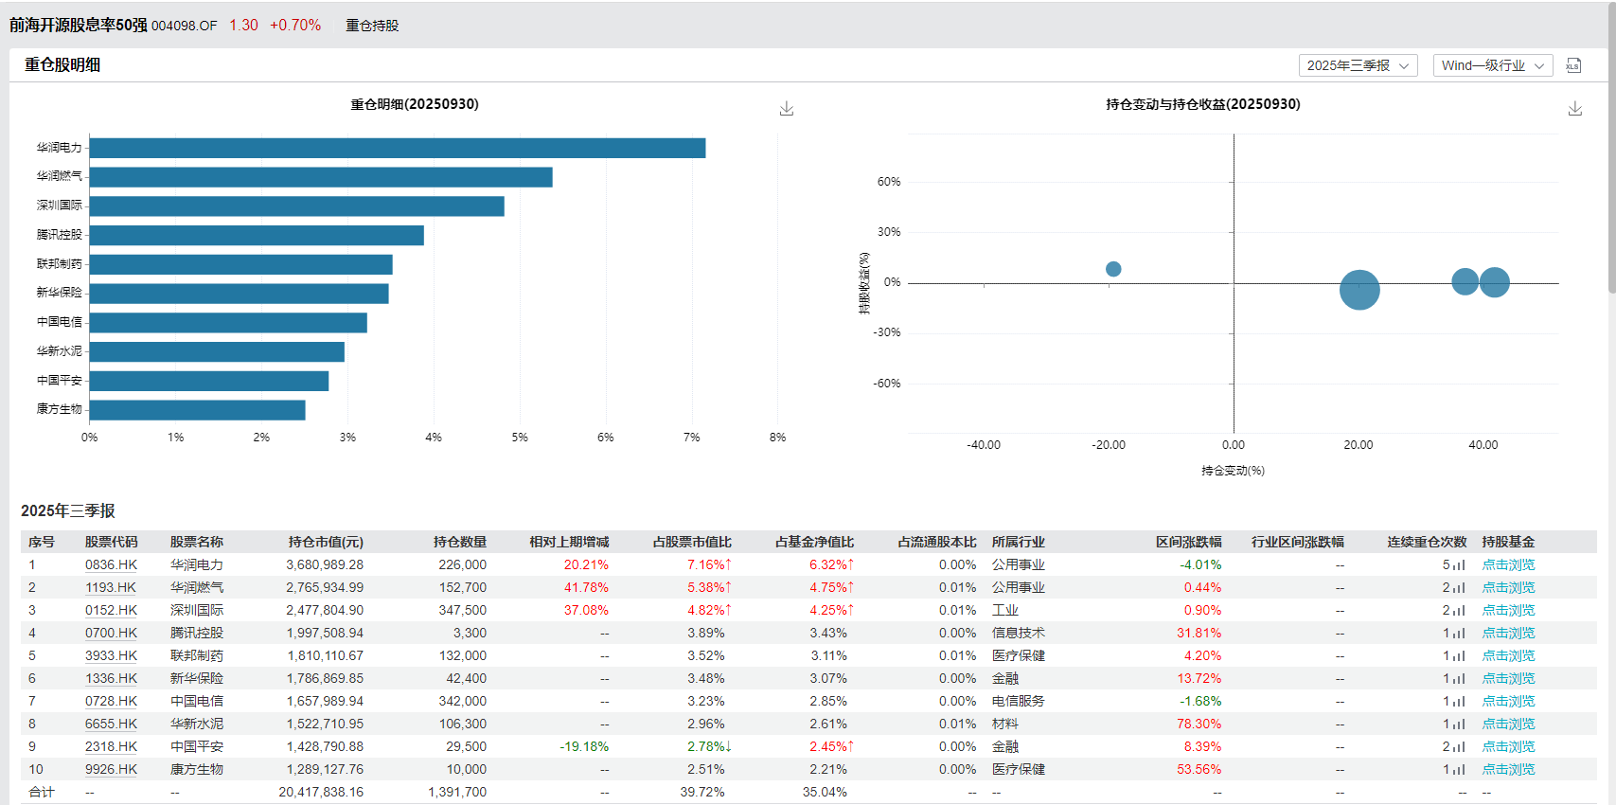Click 点击浏览 in the 华润电力 row
Viewport: 1616px width, 805px height.
point(1508,565)
